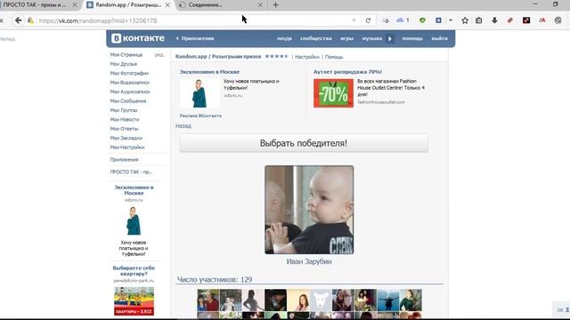Open the bookmarks list clipboard icon
Image resolution: width=570 pixels, height=320 pixels.
[x=479, y=20]
